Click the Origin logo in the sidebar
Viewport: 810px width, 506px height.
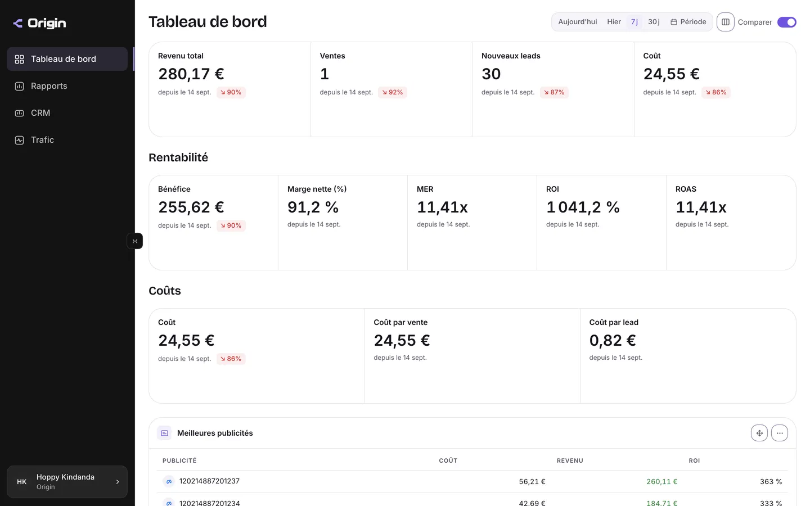[39, 23]
